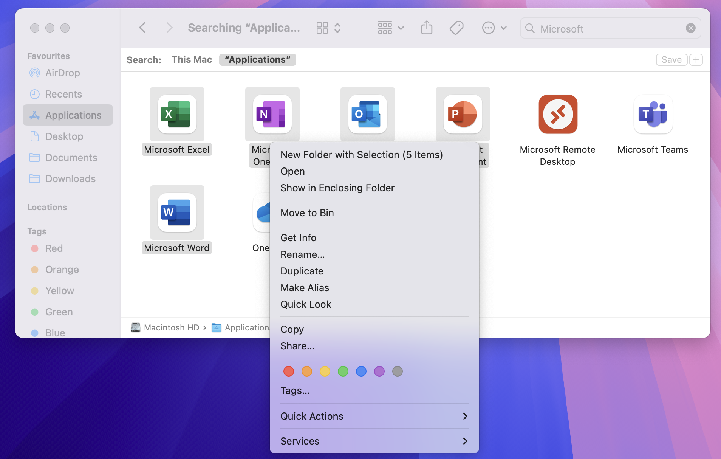Choose Make Alias from context menu
Screen dimensions: 721x459
click(x=374, y=288)
